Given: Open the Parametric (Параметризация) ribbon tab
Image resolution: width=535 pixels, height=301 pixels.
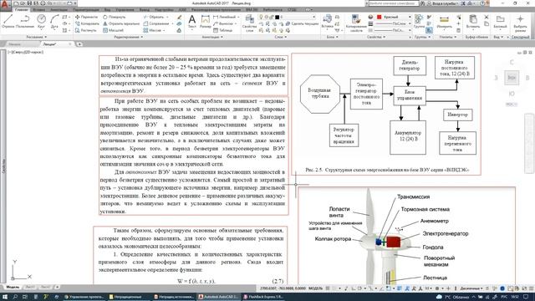Looking at the screenshot, I should (86, 10).
